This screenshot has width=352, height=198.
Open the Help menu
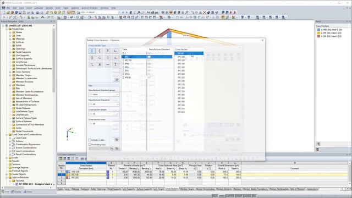point(113,8)
